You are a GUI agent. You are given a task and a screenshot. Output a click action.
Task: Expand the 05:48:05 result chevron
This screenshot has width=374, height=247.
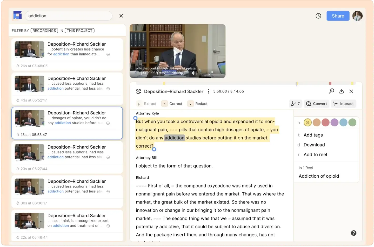[x=108, y=54]
